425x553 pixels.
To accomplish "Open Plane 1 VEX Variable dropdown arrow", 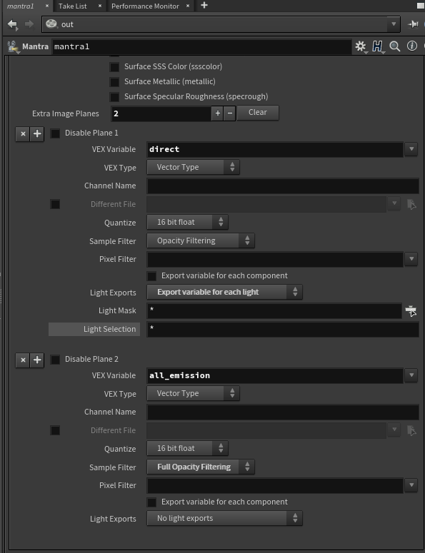I will (411, 149).
